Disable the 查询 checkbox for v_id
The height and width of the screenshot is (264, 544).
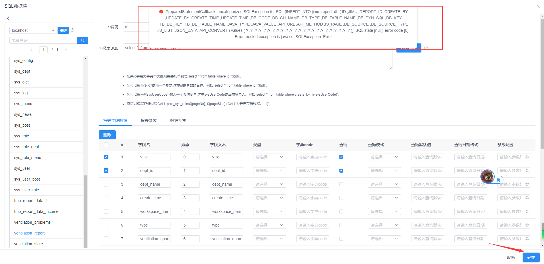[341, 157]
